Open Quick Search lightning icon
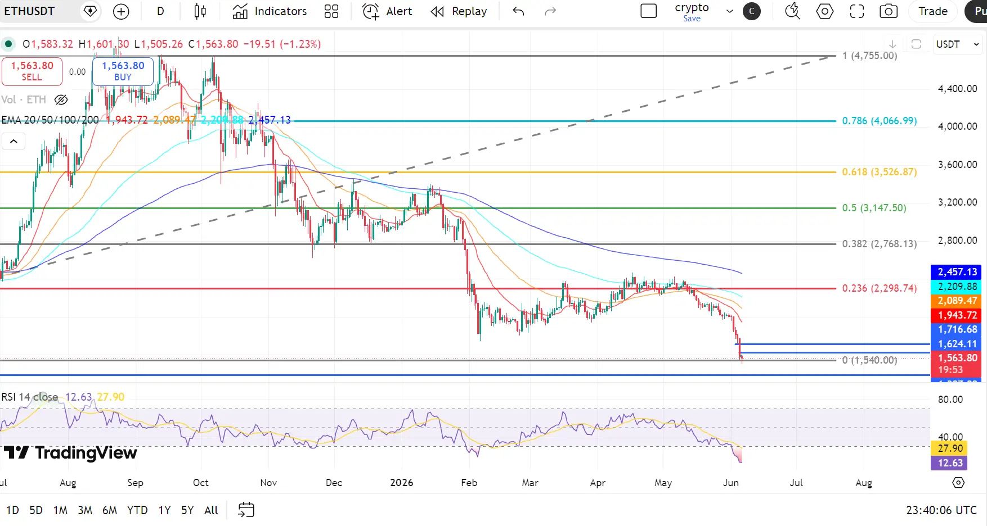Screen dimensions: 987x526 (x=792, y=11)
